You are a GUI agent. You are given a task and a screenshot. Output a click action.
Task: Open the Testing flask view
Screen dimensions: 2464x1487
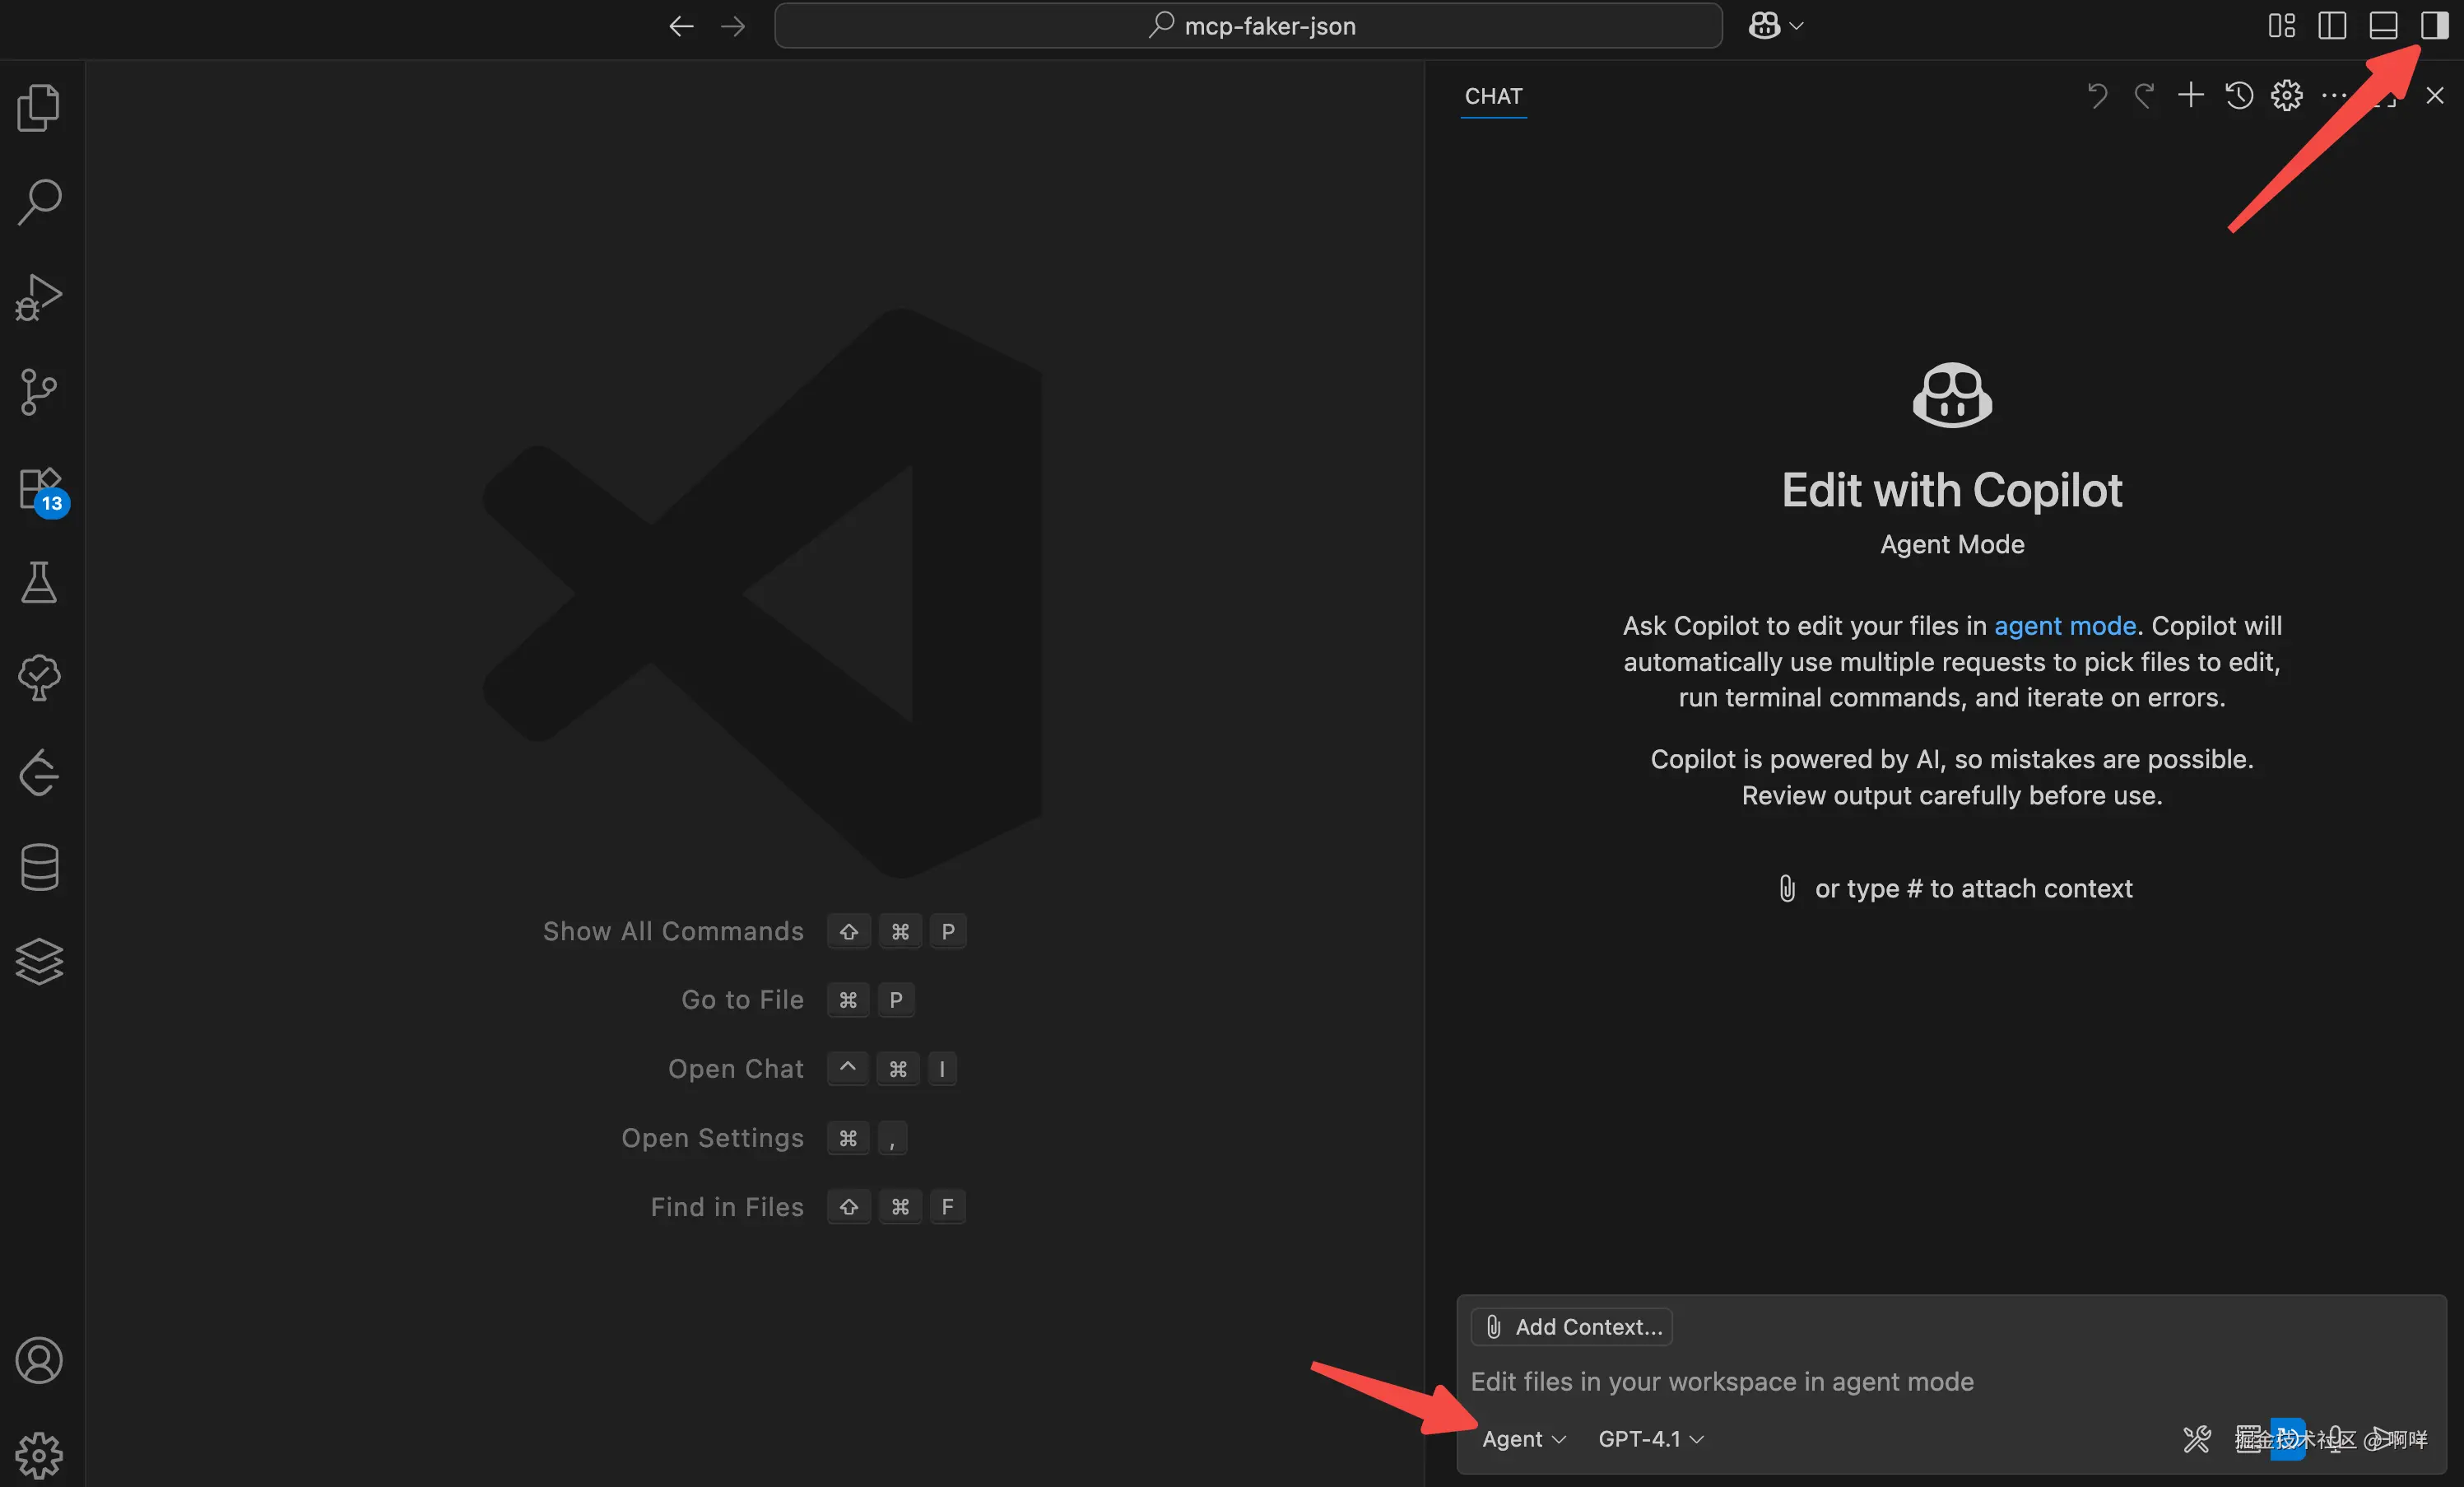click(39, 582)
